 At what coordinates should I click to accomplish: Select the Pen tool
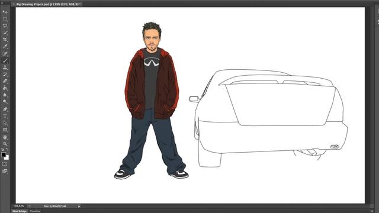tap(5, 109)
